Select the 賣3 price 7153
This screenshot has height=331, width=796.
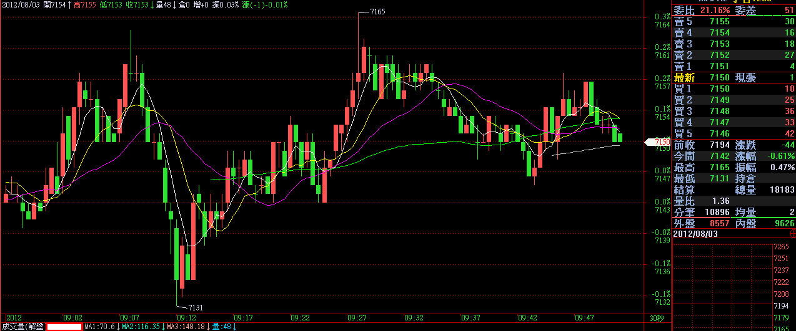click(720, 44)
